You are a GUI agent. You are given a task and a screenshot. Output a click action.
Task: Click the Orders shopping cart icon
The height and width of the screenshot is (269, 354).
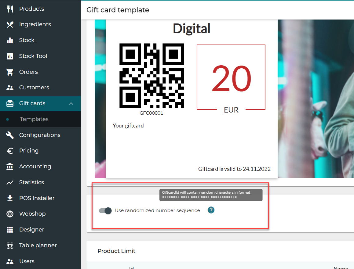10,72
